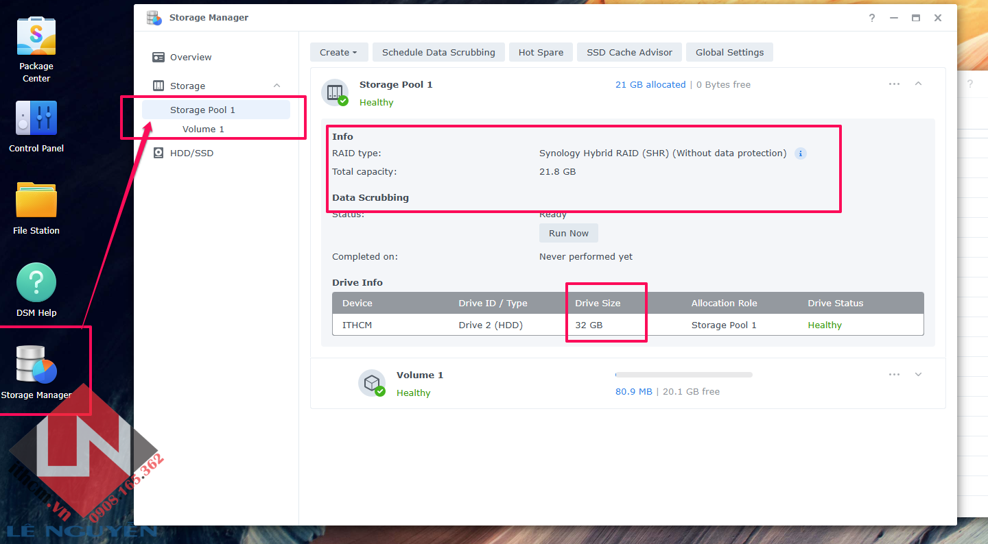Expand Volume 1 details panel
988x544 pixels.
point(919,374)
